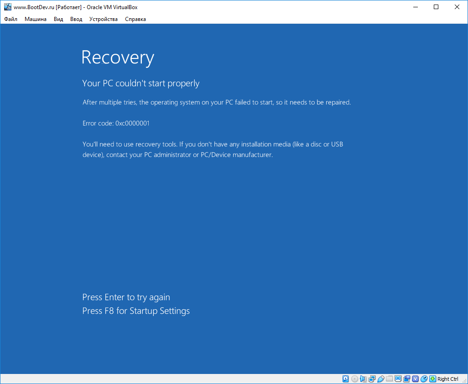Click the You'll need to use recovery tools paragraph
The height and width of the screenshot is (384, 468).
[213, 150]
